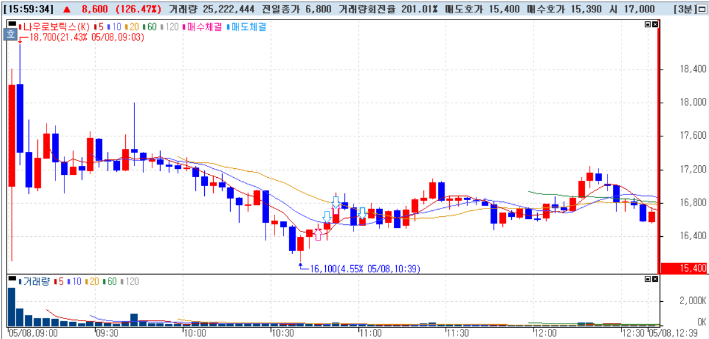709x339 pixels.
Task: Toggle the 매도체결 sell marker legend
Action: pyautogui.click(x=247, y=27)
